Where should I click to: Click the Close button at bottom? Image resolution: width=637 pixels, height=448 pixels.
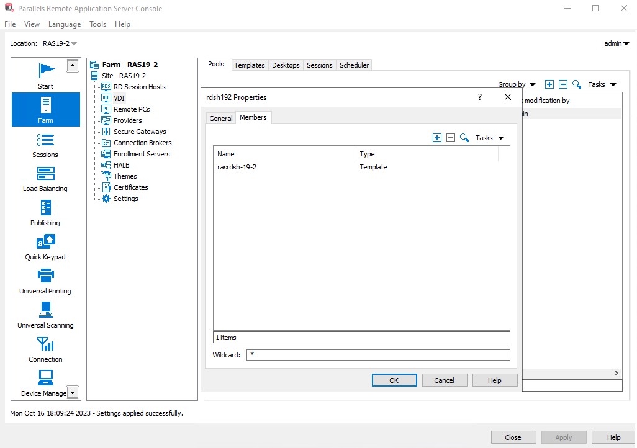pos(513,437)
